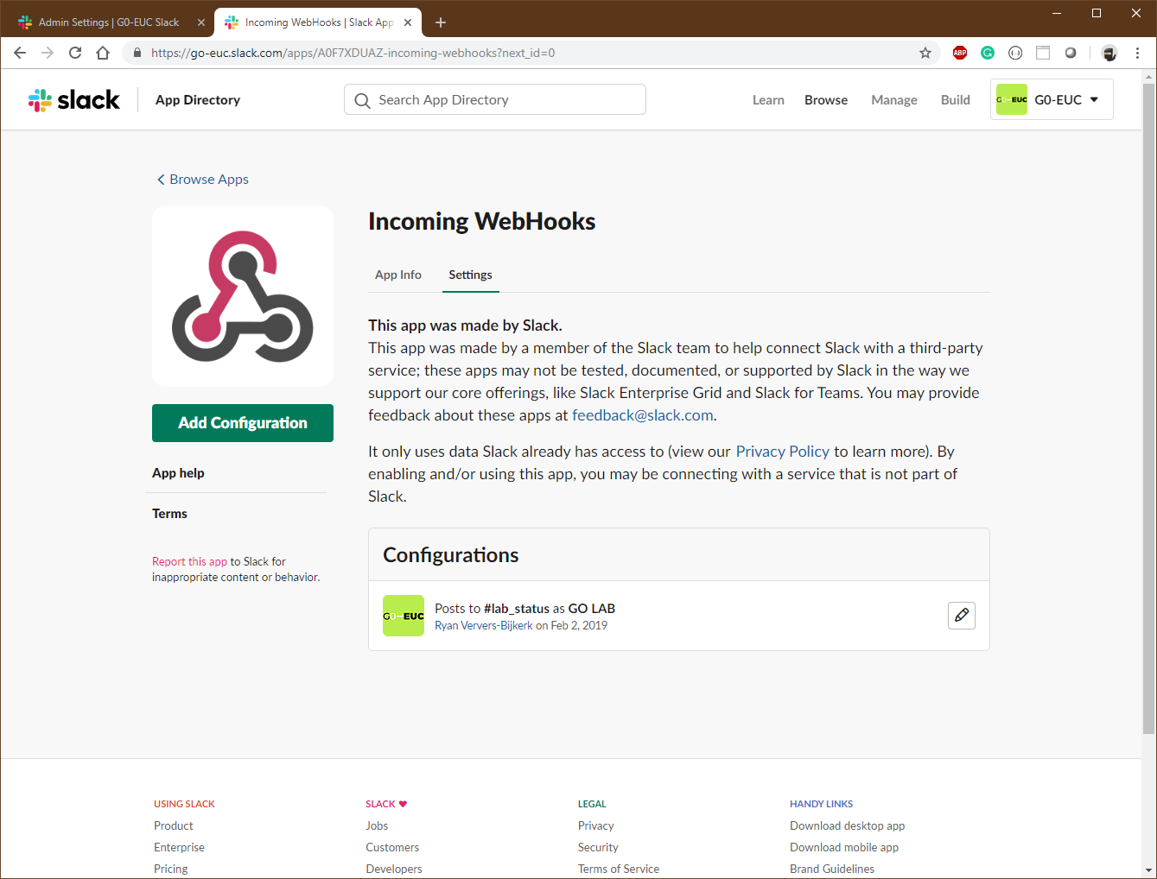Open the Manage menu item
The width and height of the screenshot is (1157, 879).
pyautogui.click(x=893, y=100)
